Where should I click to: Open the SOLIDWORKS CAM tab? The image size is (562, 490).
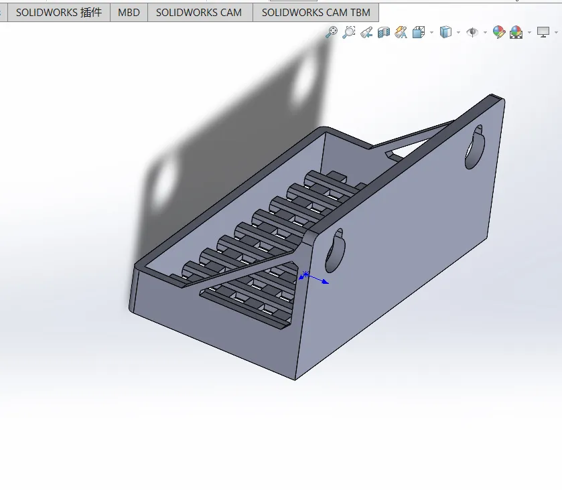199,13
